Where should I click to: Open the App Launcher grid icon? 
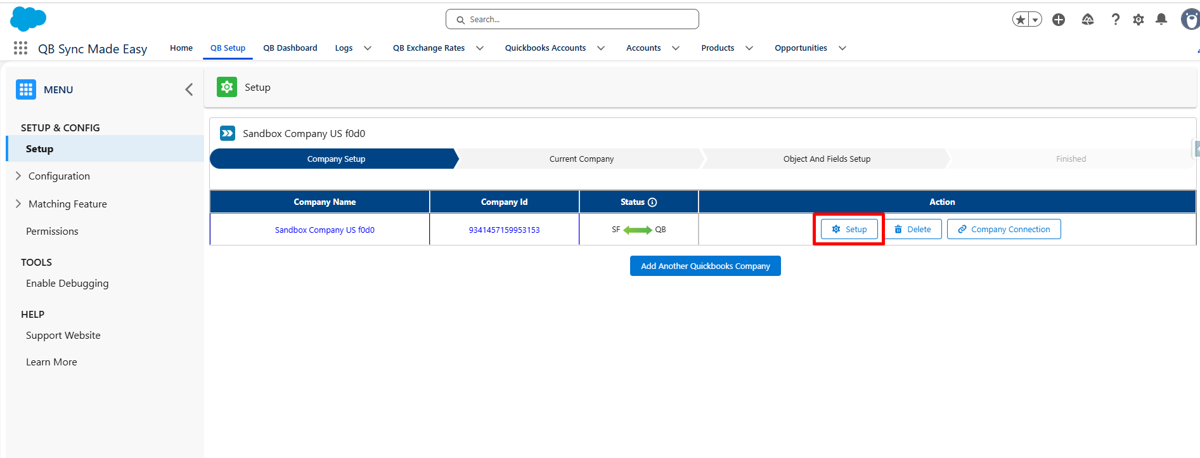(20, 48)
